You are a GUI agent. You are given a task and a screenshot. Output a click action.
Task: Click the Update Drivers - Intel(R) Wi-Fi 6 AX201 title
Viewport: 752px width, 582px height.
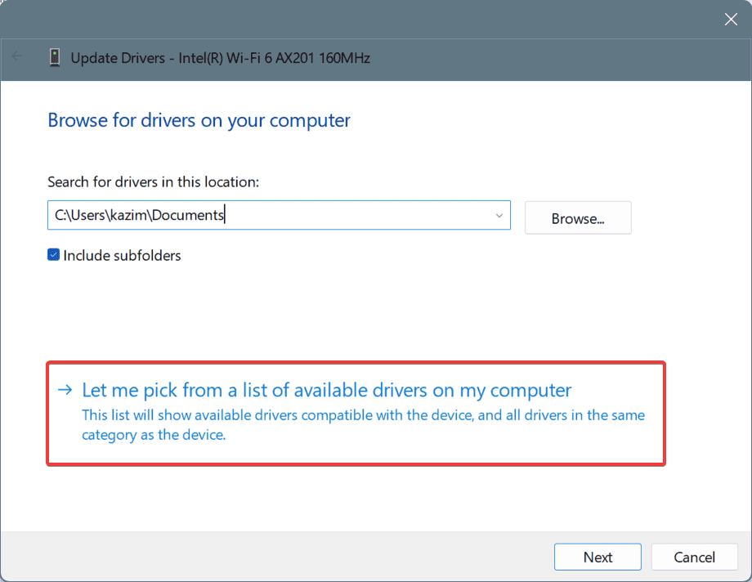221,58
